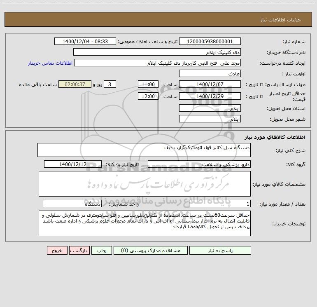Click the priority field عادی

[210, 73]
